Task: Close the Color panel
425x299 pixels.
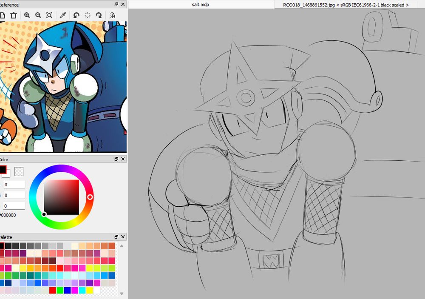Action: coord(123,159)
